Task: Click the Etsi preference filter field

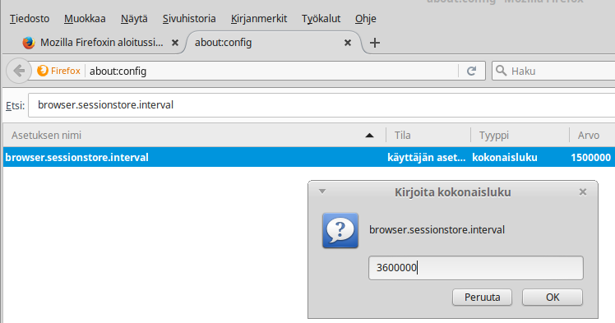Action: click(x=321, y=105)
